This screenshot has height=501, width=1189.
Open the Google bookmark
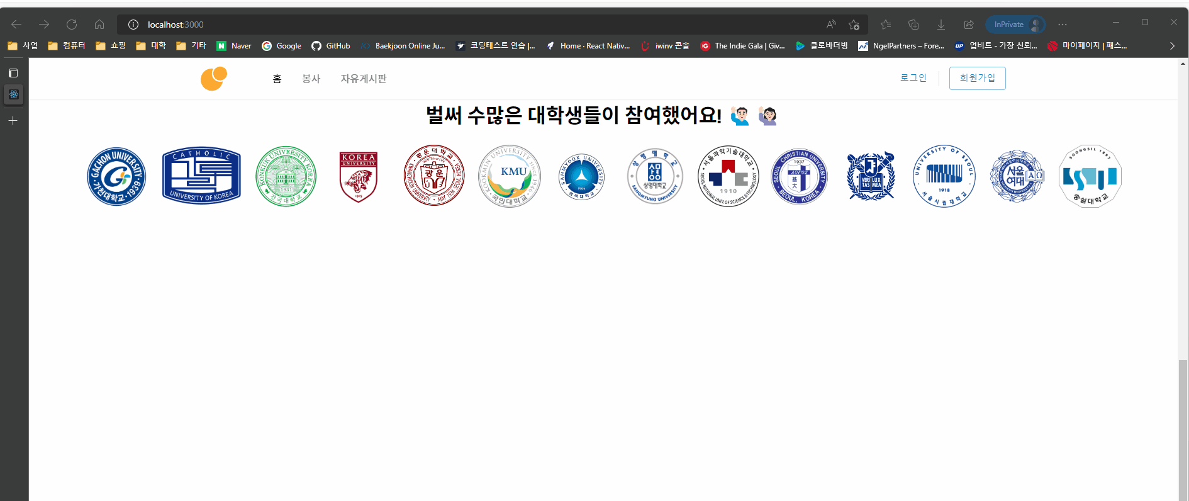(282, 46)
